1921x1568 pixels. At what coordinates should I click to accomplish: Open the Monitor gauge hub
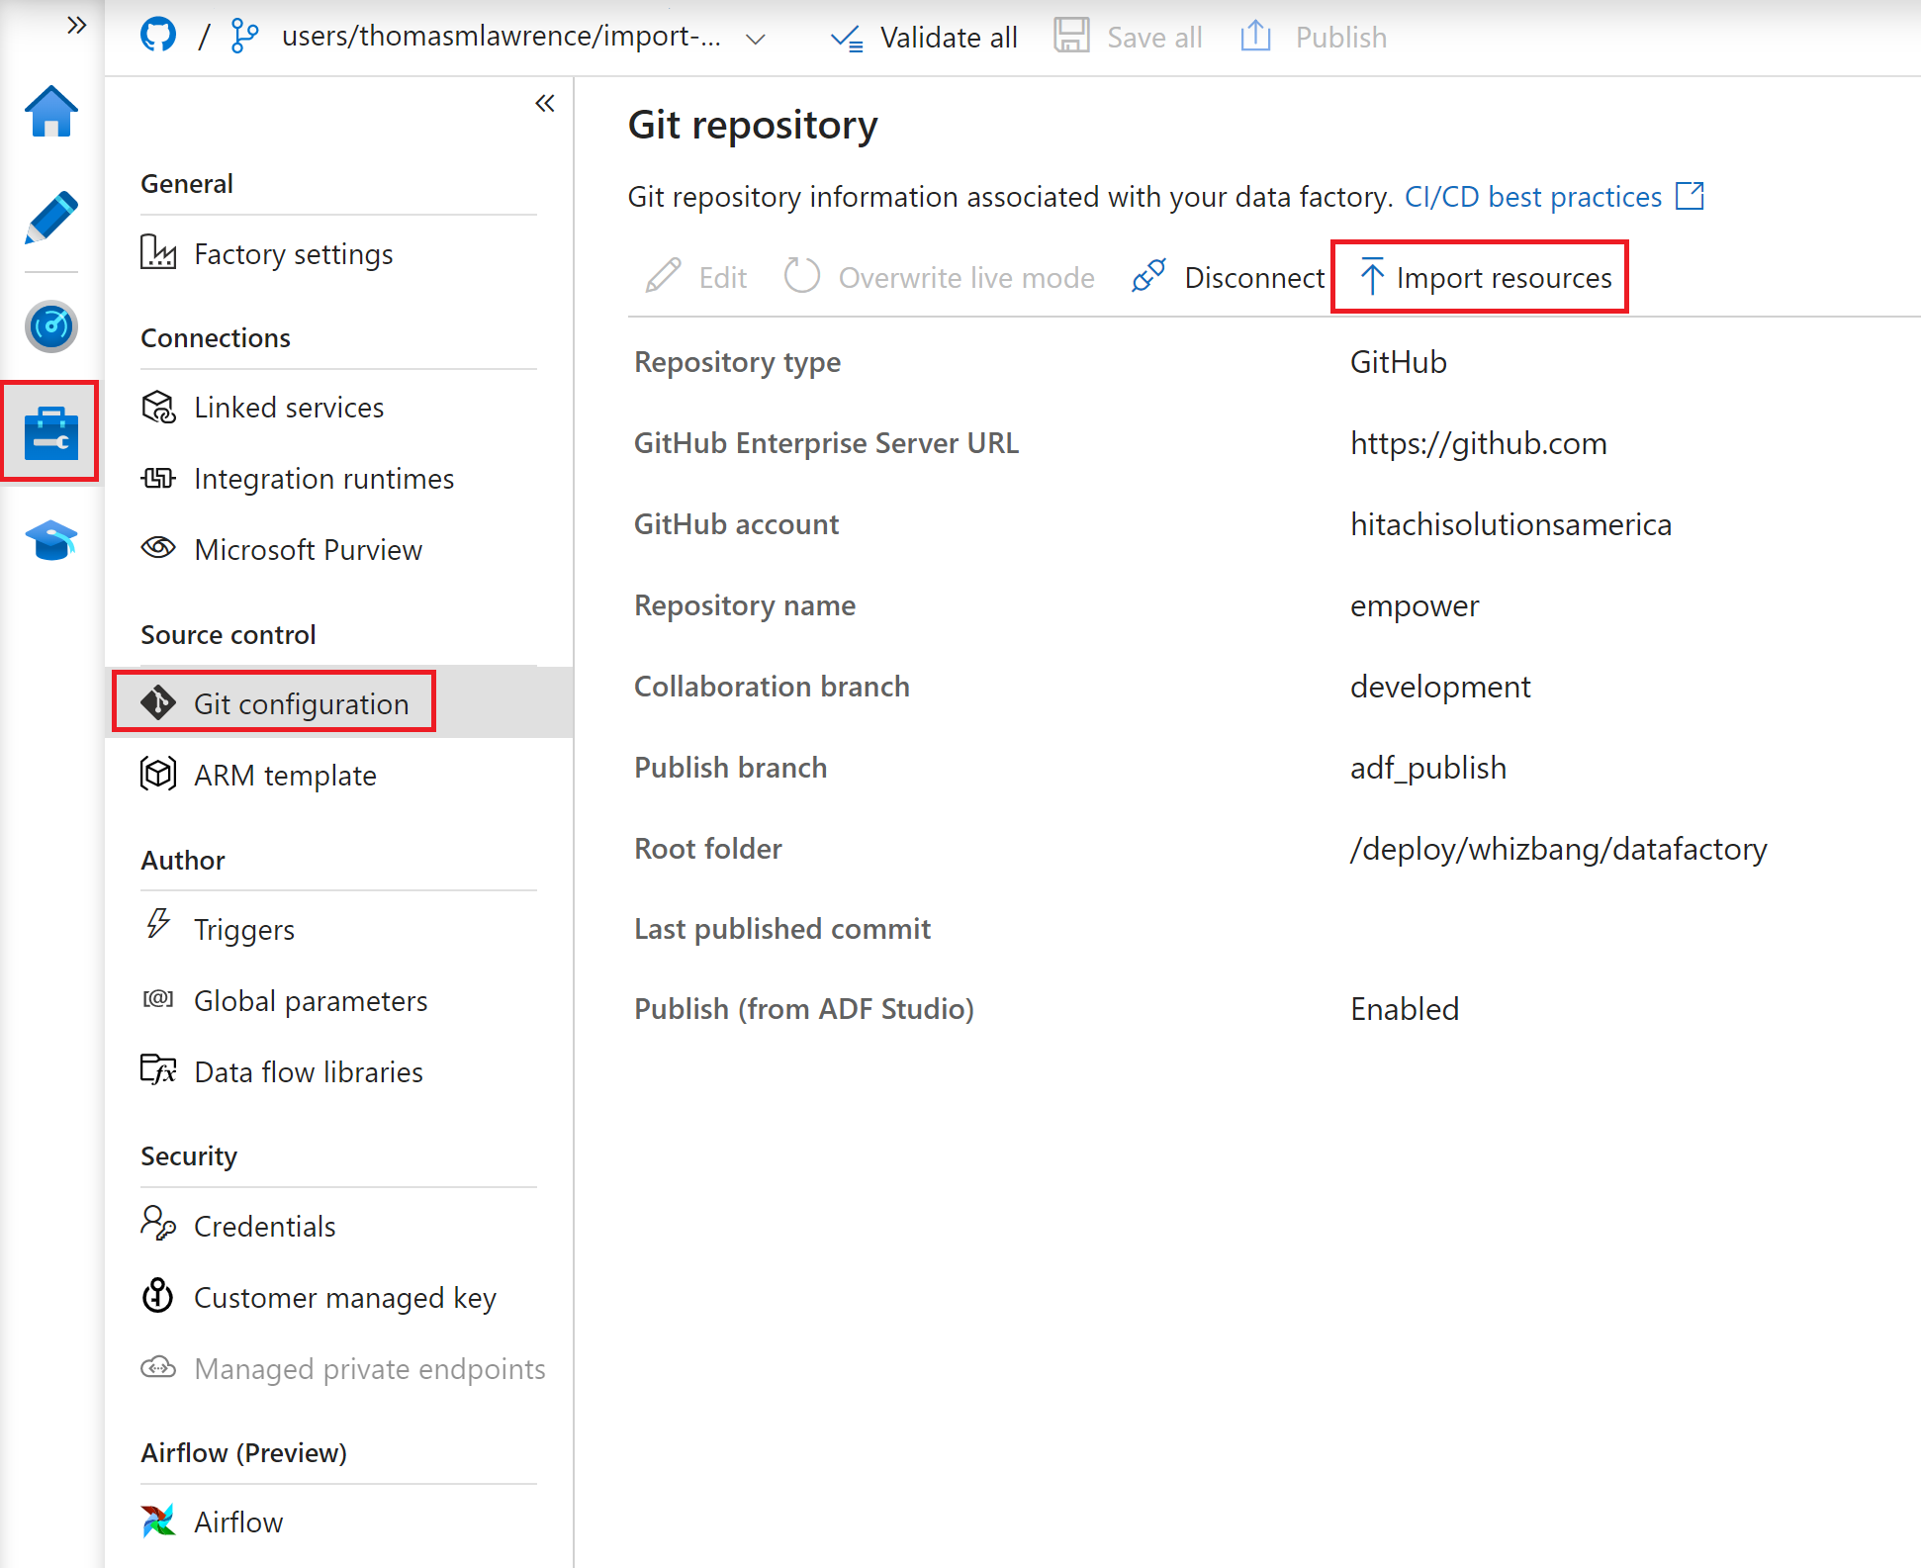point(51,326)
